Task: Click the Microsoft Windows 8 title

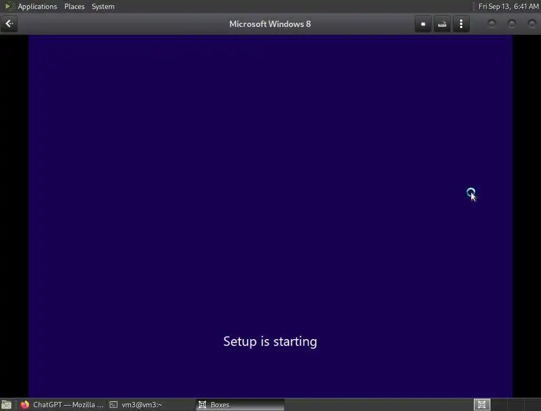Action: tap(270, 24)
